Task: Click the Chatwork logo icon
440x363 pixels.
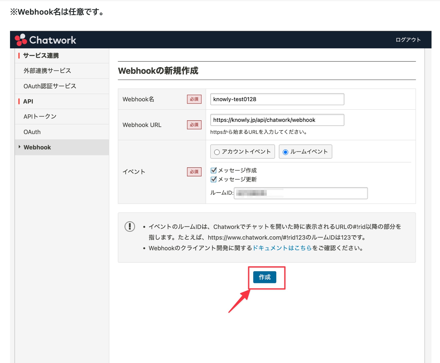Action: (x=21, y=39)
